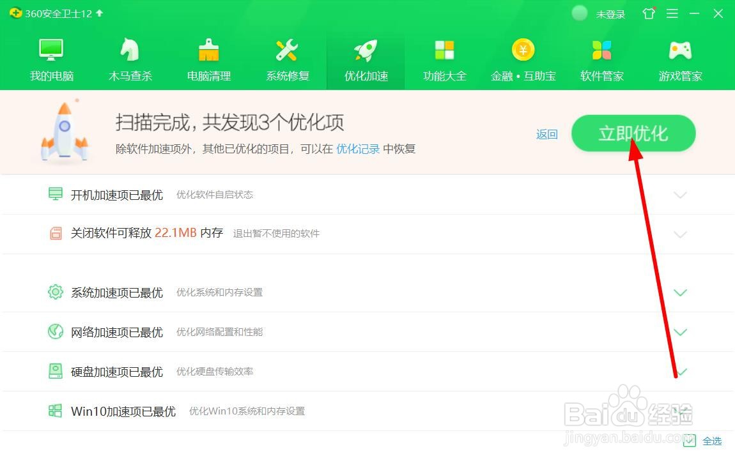This screenshot has width=735, height=463.
Task: Open 功能大全 grid icon
Action: coord(444,50)
